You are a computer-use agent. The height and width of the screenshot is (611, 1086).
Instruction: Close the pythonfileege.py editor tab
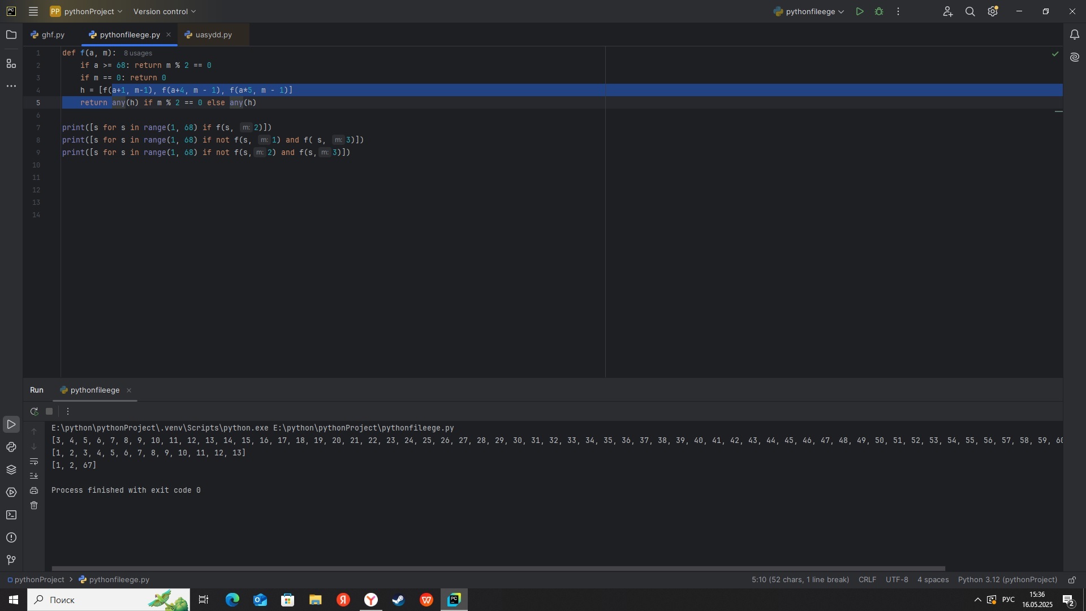(x=169, y=35)
